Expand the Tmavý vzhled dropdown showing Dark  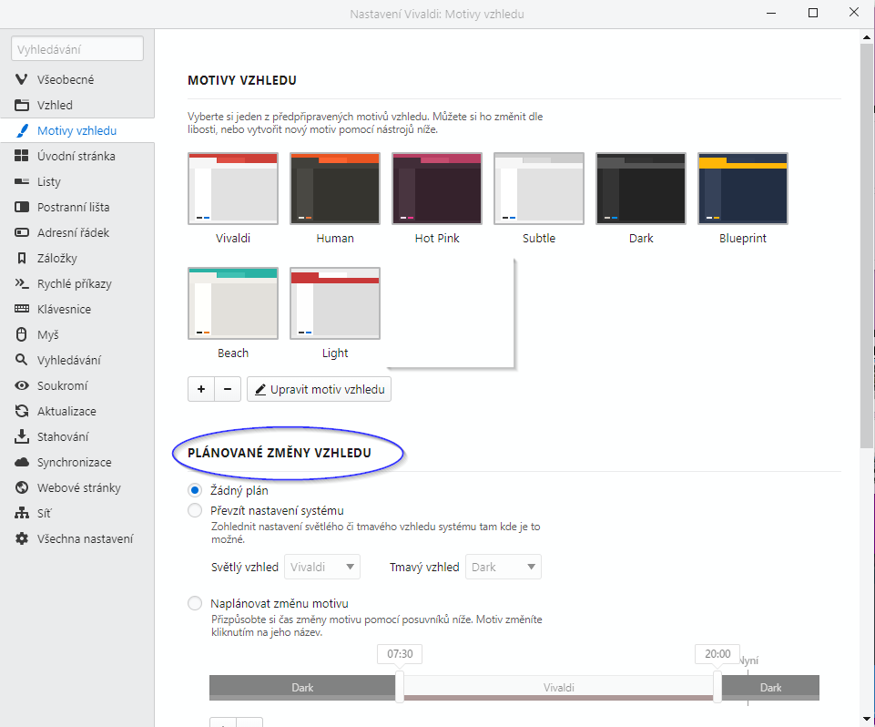tap(504, 567)
